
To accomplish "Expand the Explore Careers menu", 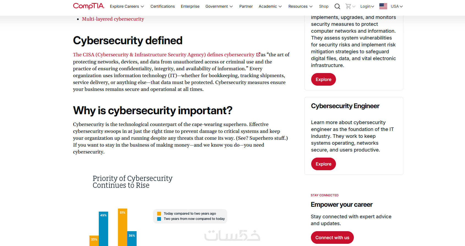I will (127, 6).
